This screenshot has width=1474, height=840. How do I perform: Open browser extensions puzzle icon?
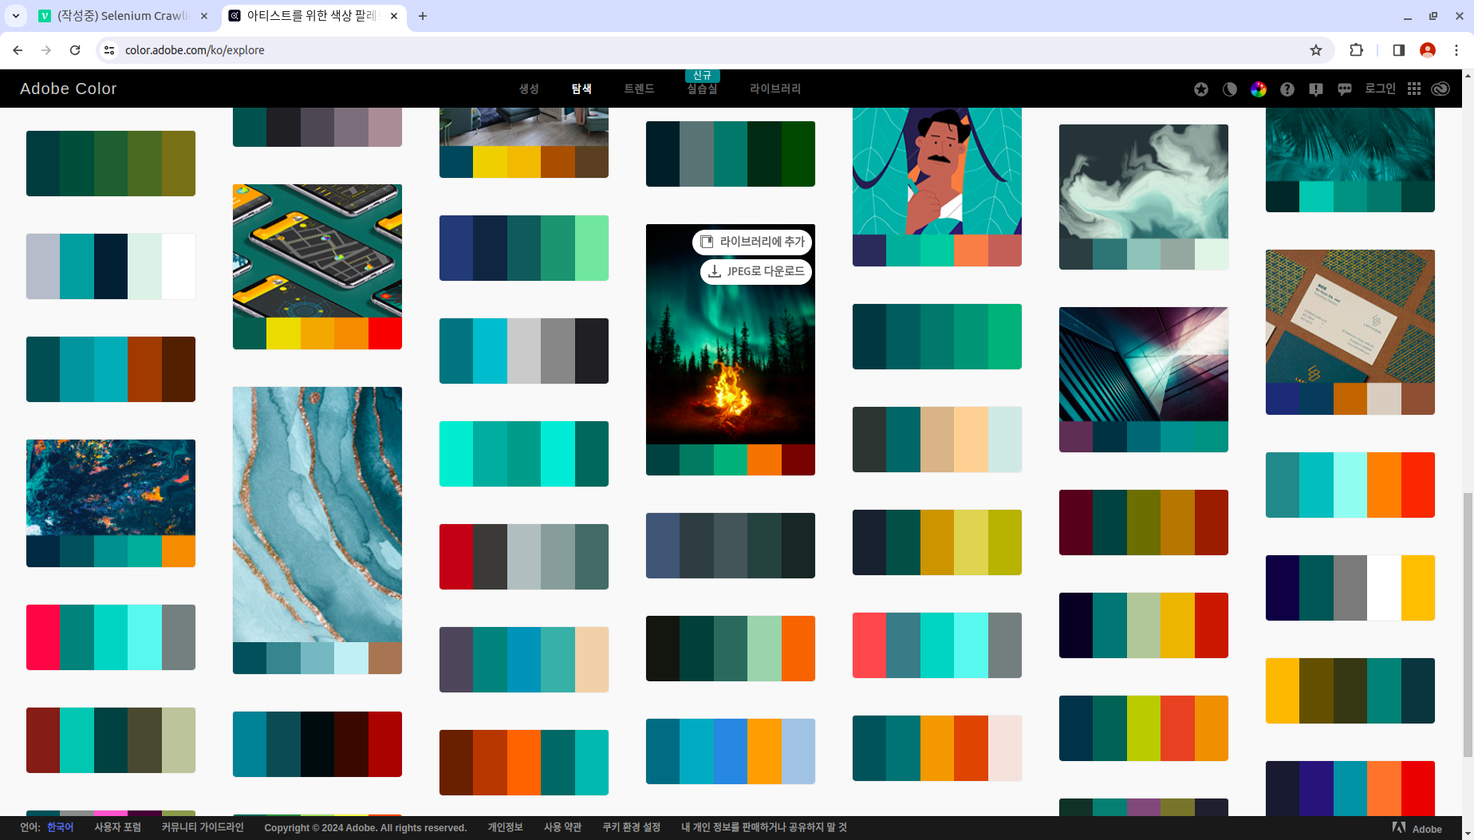point(1356,50)
